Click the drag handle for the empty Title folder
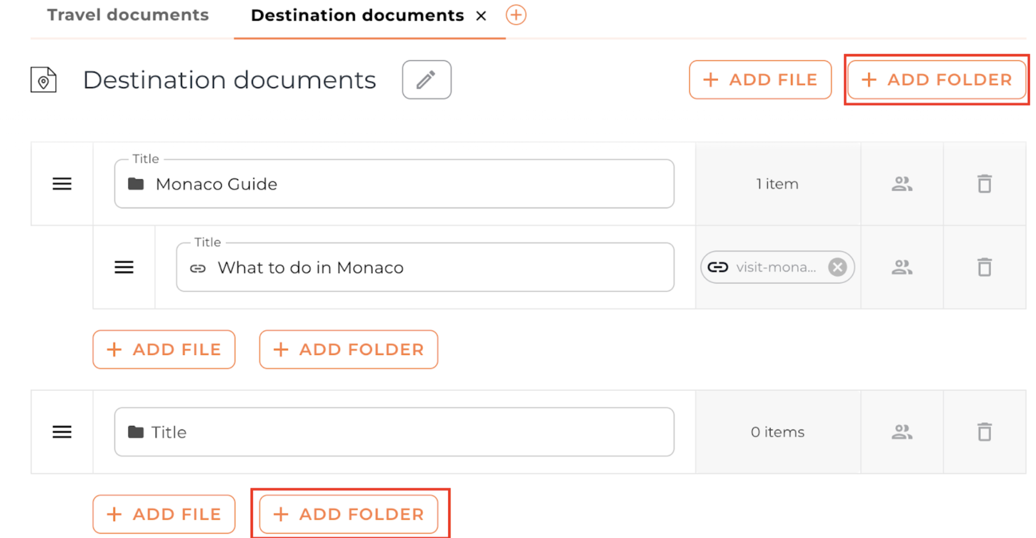Screen dimensions: 1036x538 point(62,432)
